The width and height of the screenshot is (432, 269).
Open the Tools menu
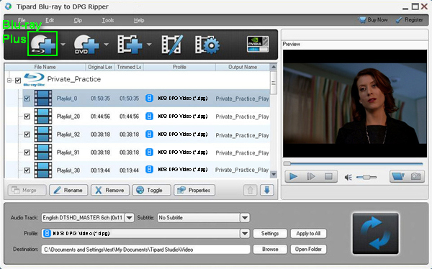coord(108,20)
